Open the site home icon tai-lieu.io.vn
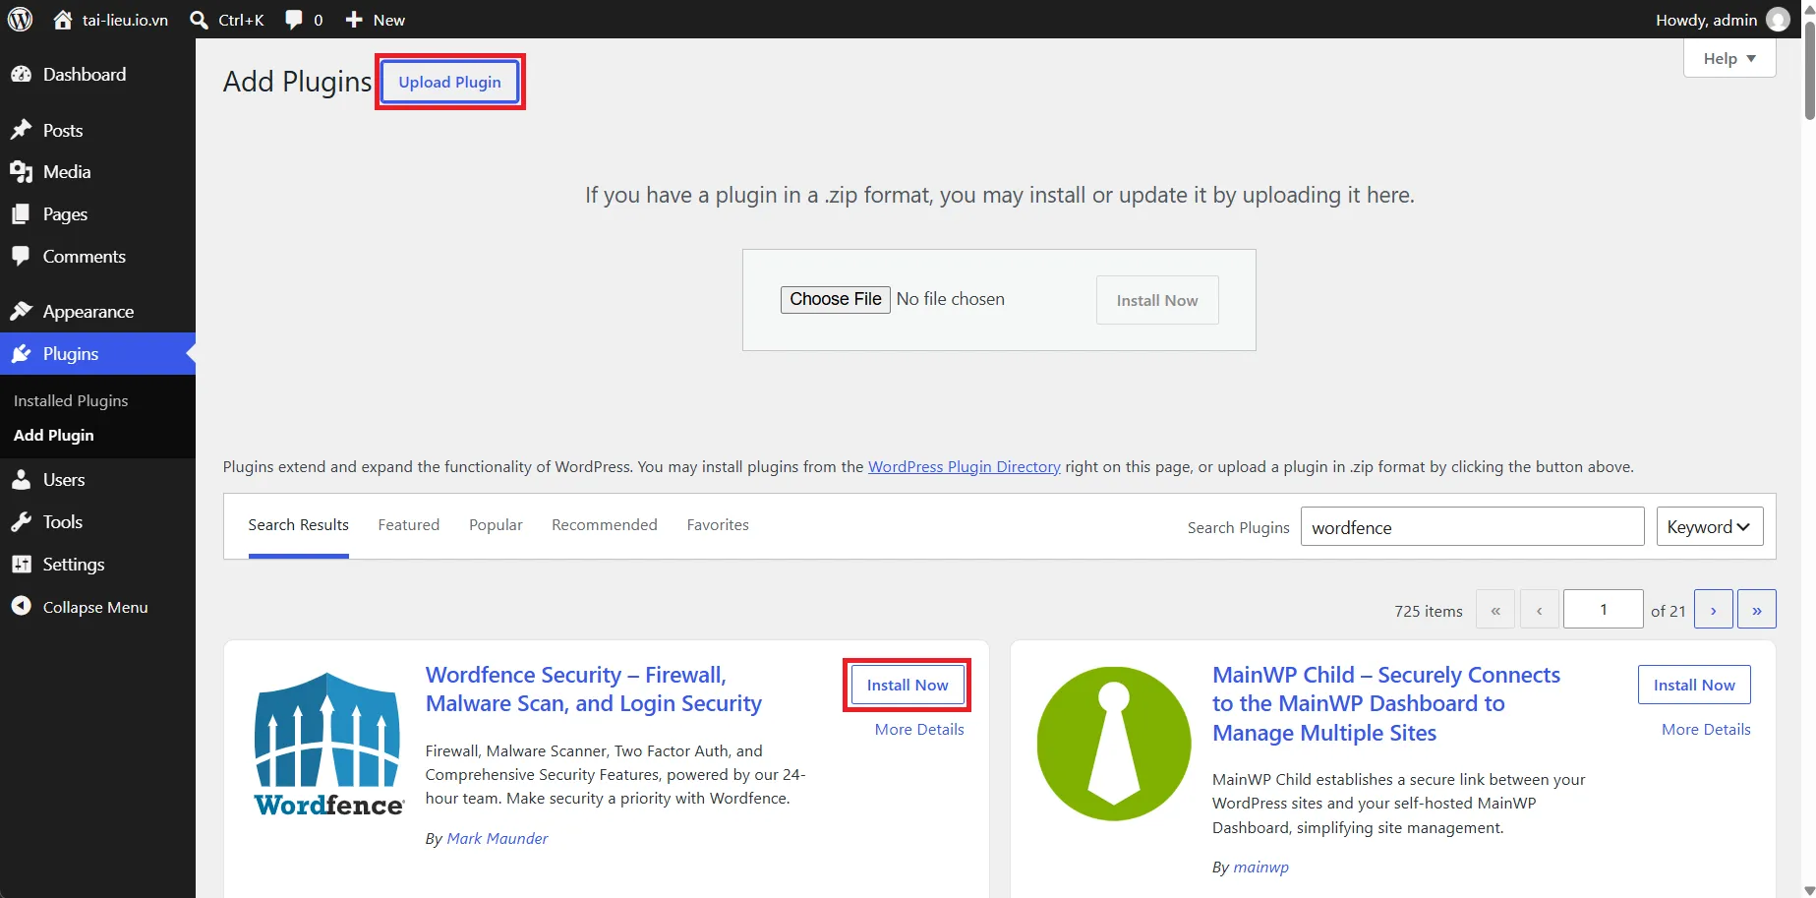 click(63, 20)
